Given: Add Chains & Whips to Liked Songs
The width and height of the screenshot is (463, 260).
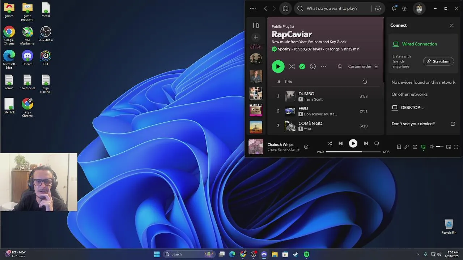Looking at the screenshot, I should [306, 147].
